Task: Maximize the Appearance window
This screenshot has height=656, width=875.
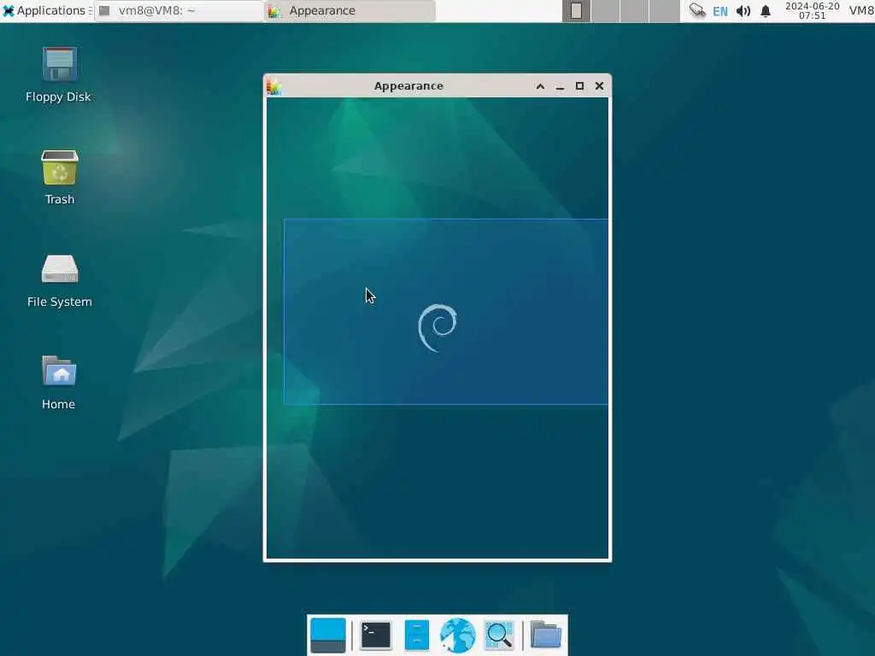Action: point(580,86)
